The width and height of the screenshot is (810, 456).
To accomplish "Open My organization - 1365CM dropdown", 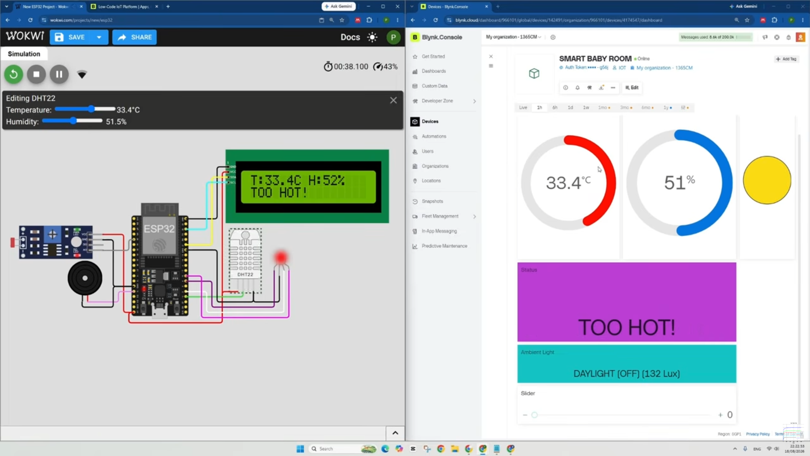I will click(x=513, y=37).
